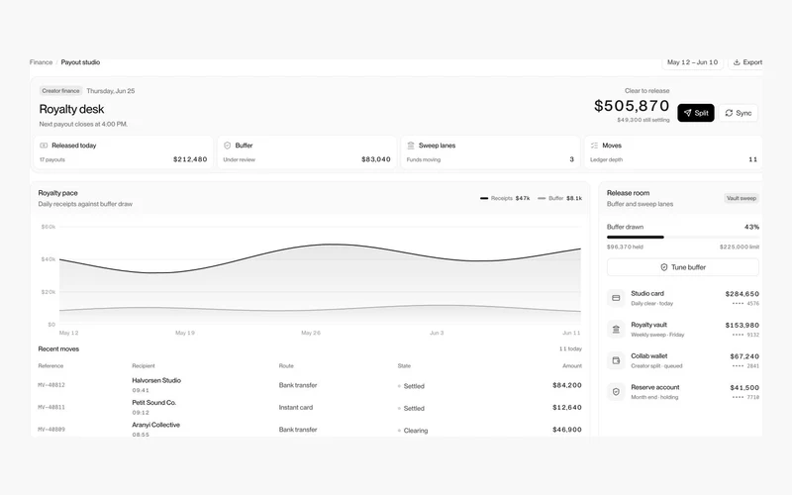This screenshot has height=495, width=792.
Task: Select the MV-40809 reference
Action: coord(51,430)
